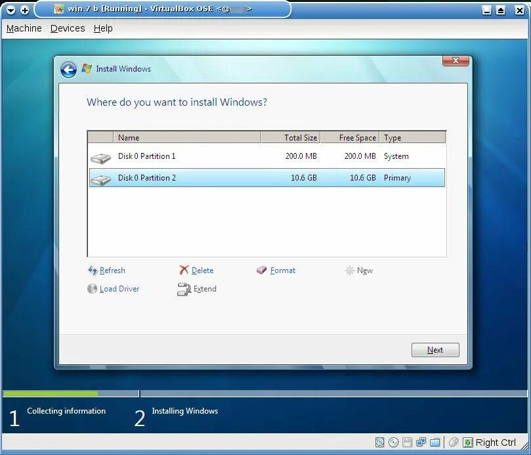The width and height of the screenshot is (531, 455).
Task: Click the Format link
Action: [x=283, y=271]
